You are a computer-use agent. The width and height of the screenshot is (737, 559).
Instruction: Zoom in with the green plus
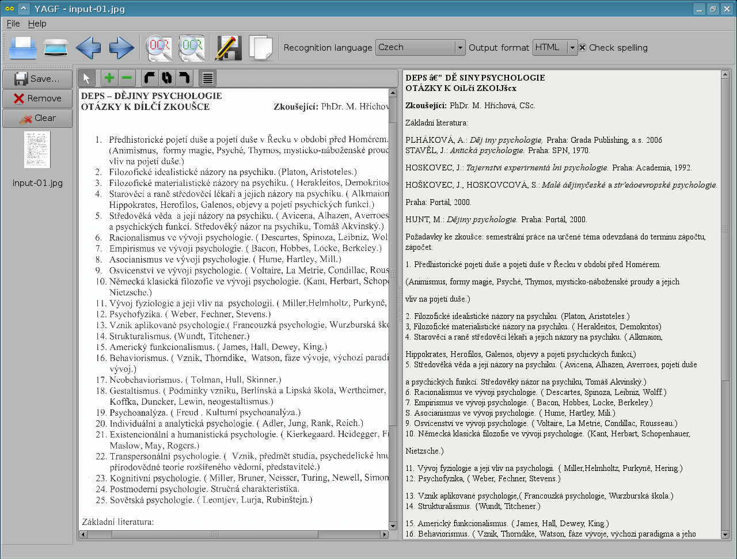click(109, 78)
